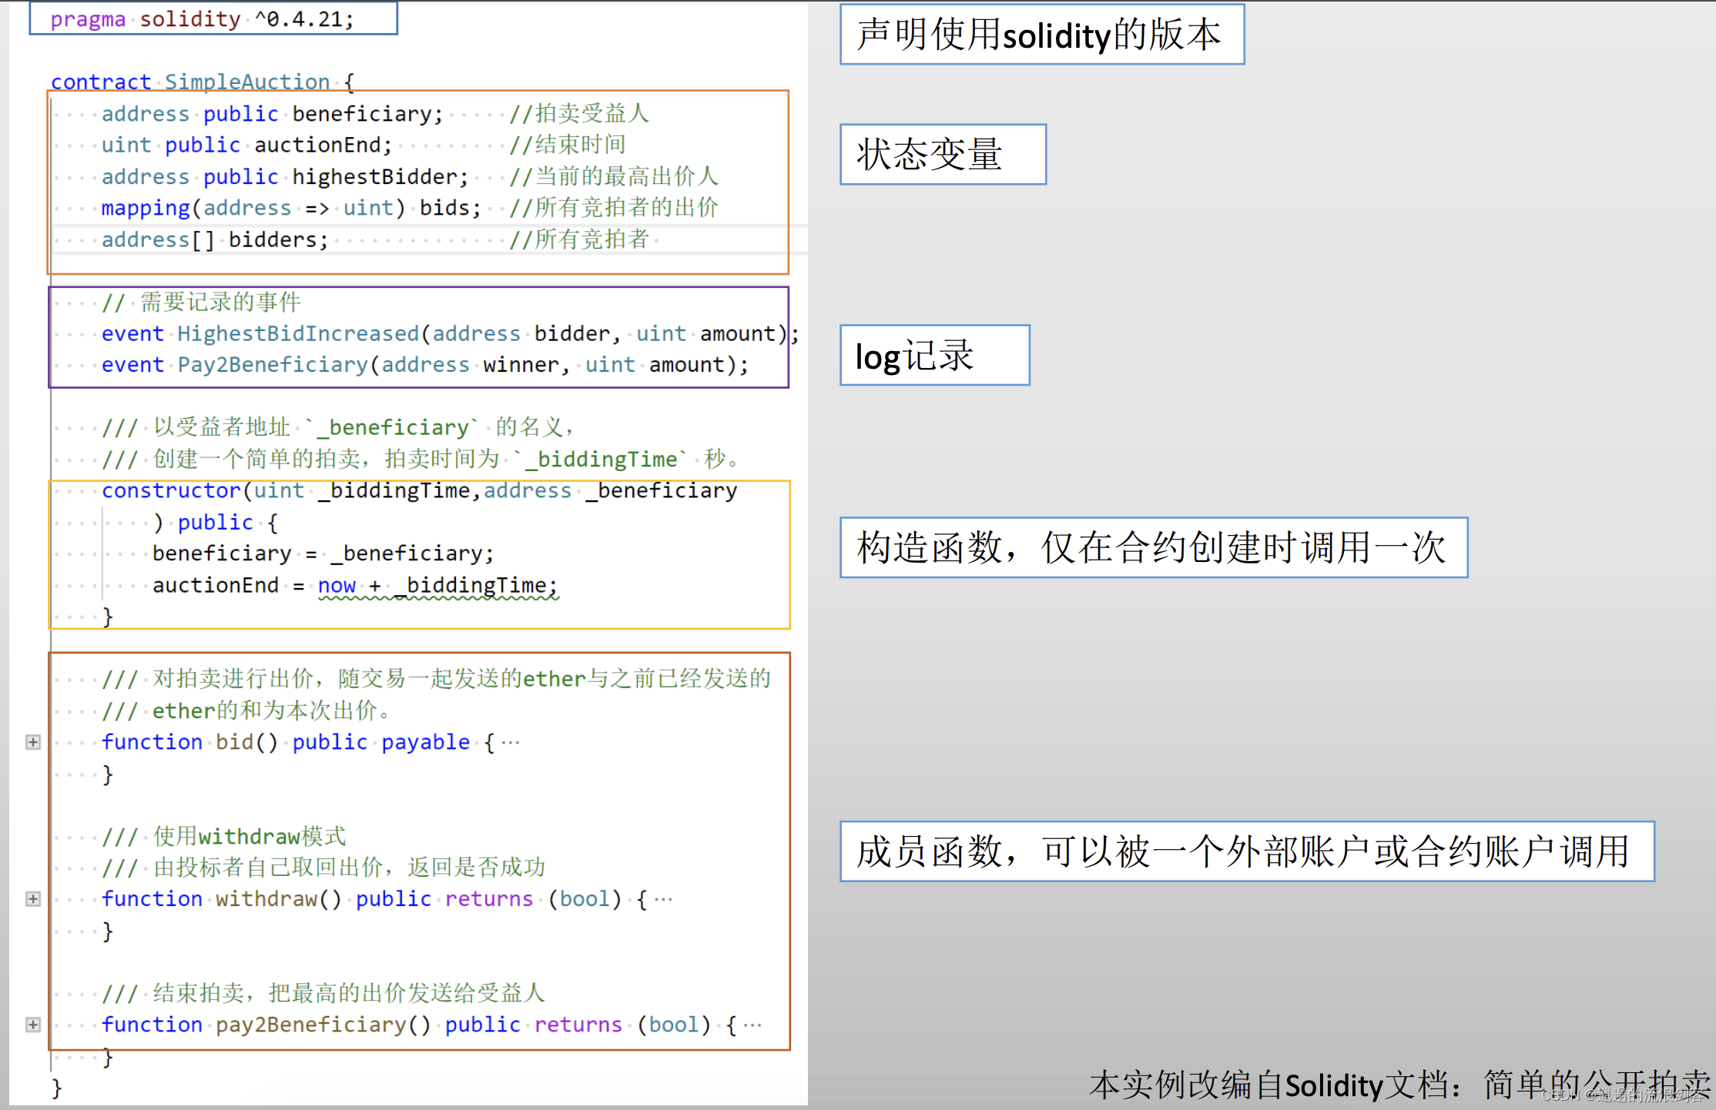Expand the collapsed withdraw() function body
Screen dimensions: 1716x1110
click(32, 898)
